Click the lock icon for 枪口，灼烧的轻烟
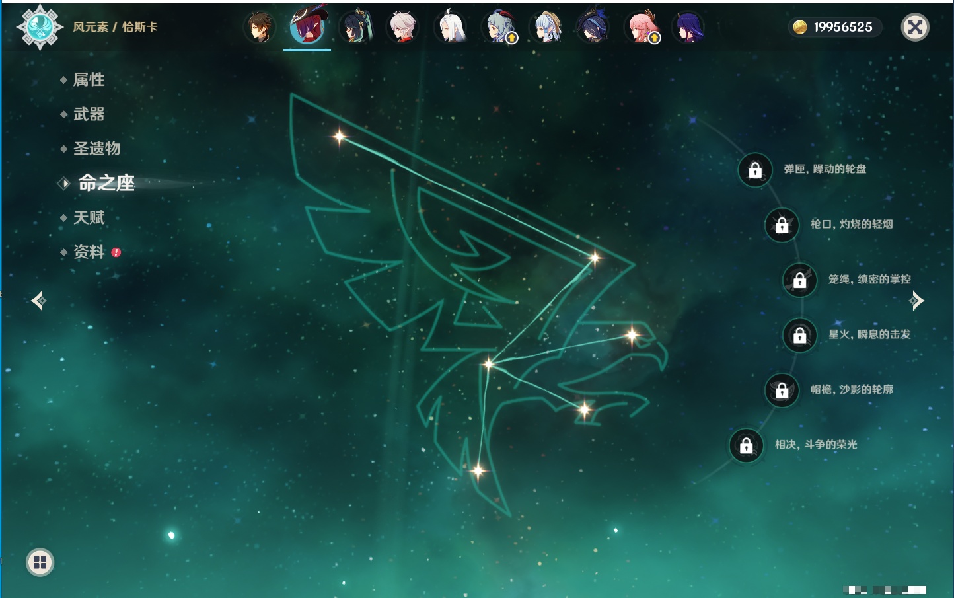954x598 pixels. tap(782, 225)
